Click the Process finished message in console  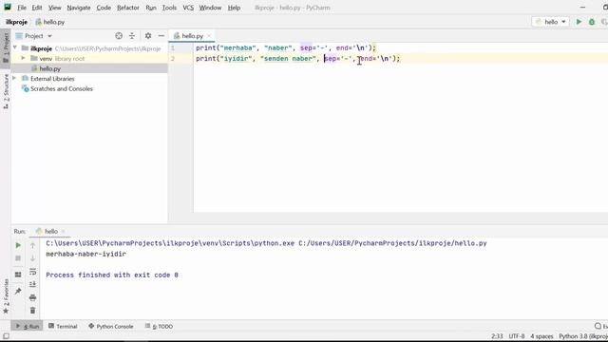(x=112, y=275)
